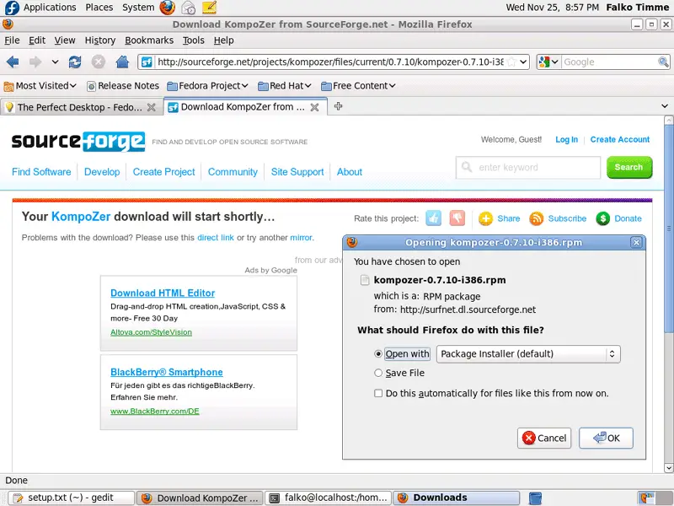Click the Download HTML Editor ad link
674x506 pixels.
pos(163,293)
